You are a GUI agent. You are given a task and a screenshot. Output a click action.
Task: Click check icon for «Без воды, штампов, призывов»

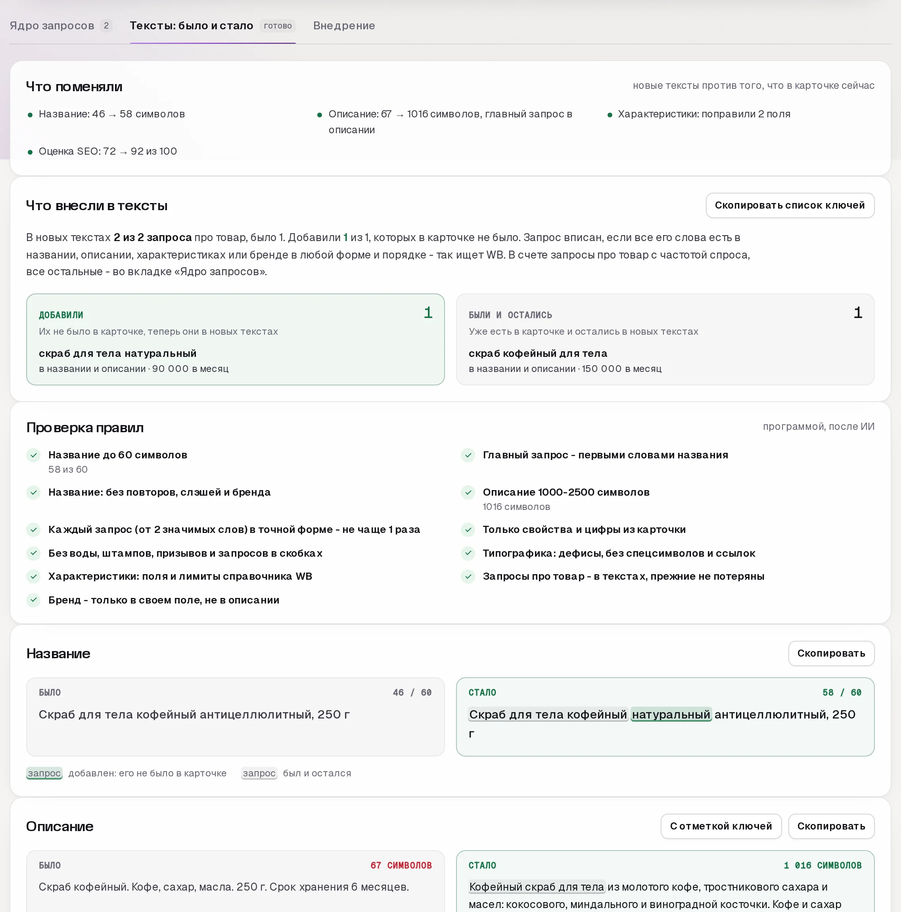pyautogui.click(x=34, y=553)
